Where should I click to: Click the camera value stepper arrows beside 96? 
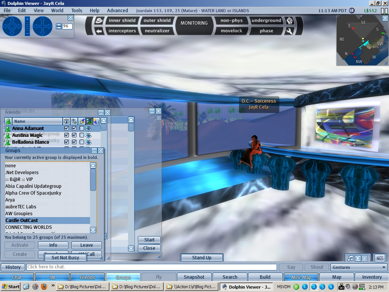tap(59, 26)
